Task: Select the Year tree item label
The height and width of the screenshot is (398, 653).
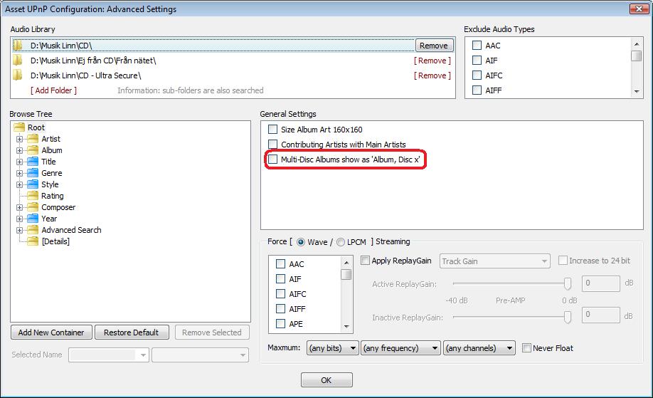Action: [x=49, y=219]
